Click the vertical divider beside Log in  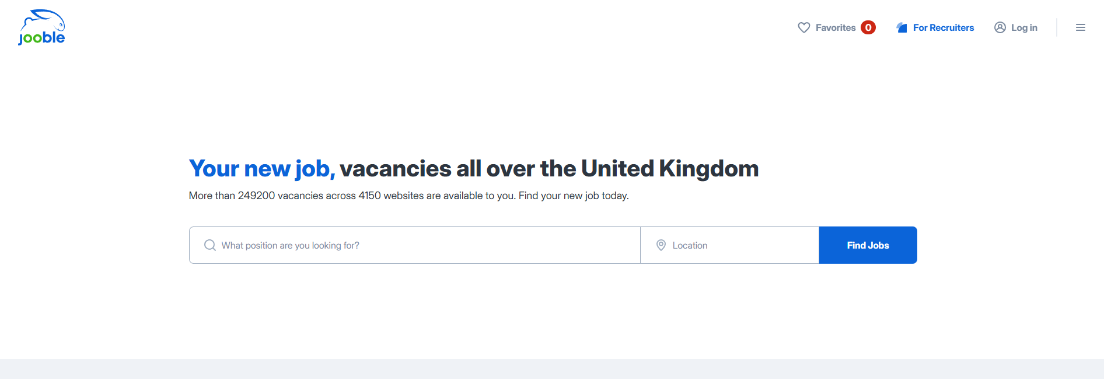point(1056,27)
